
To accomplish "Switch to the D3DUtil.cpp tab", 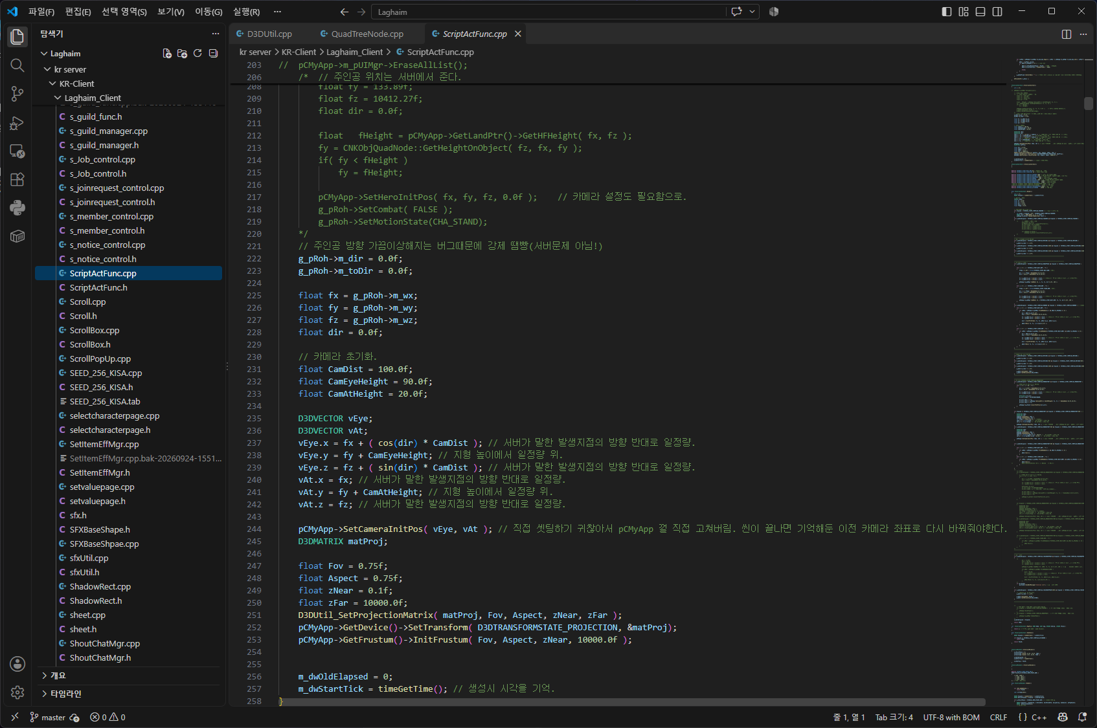I will [x=270, y=34].
